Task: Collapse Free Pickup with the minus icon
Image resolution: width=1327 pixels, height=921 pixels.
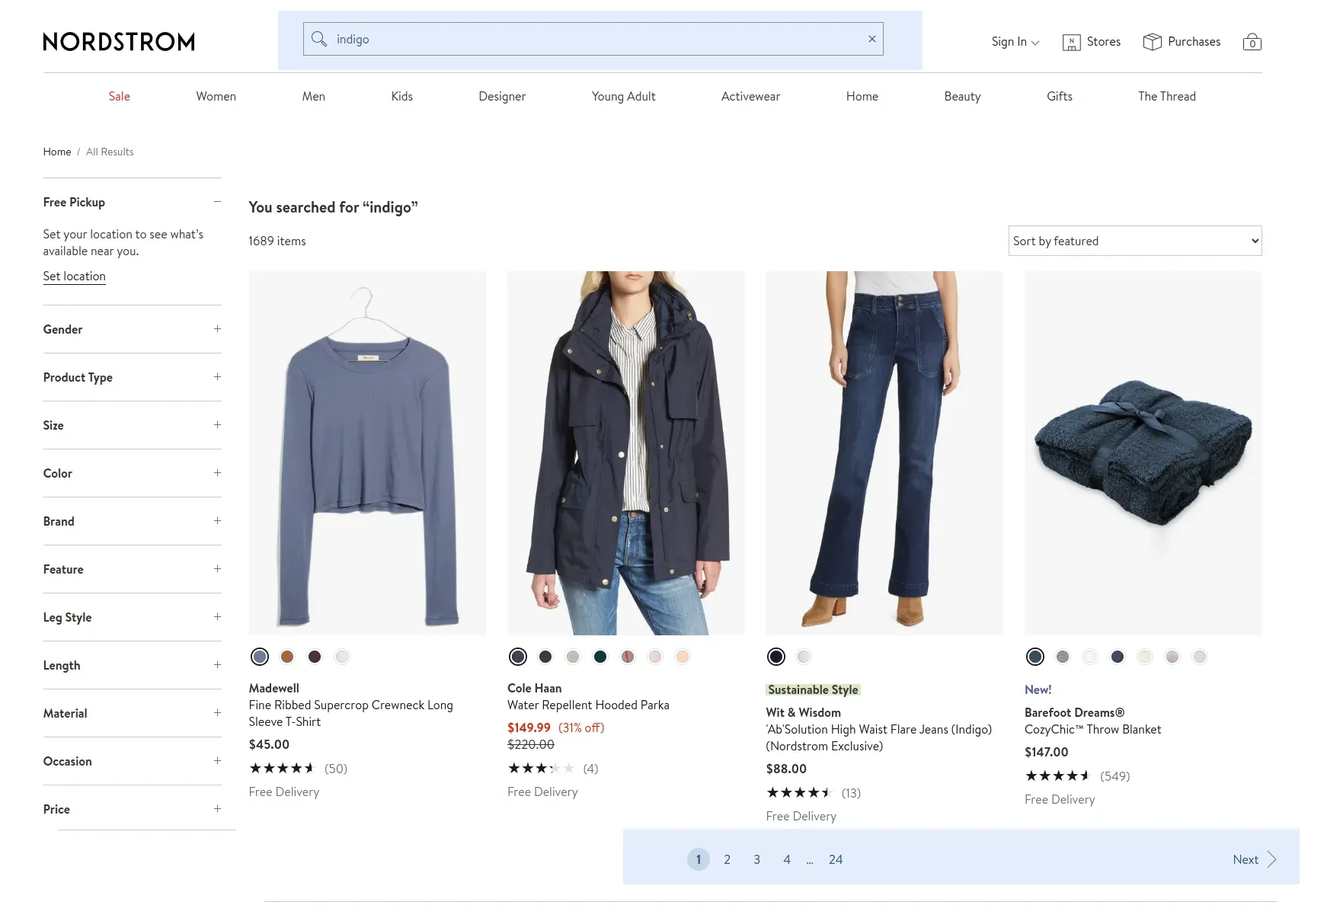Action: [x=216, y=202]
